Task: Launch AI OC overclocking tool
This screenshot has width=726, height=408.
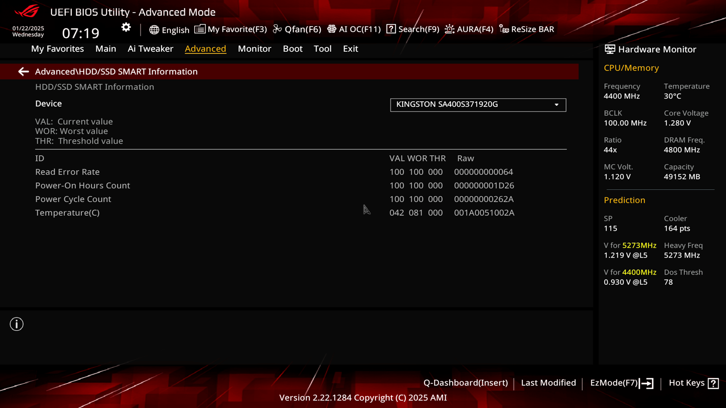Action: click(x=354, y=29)
